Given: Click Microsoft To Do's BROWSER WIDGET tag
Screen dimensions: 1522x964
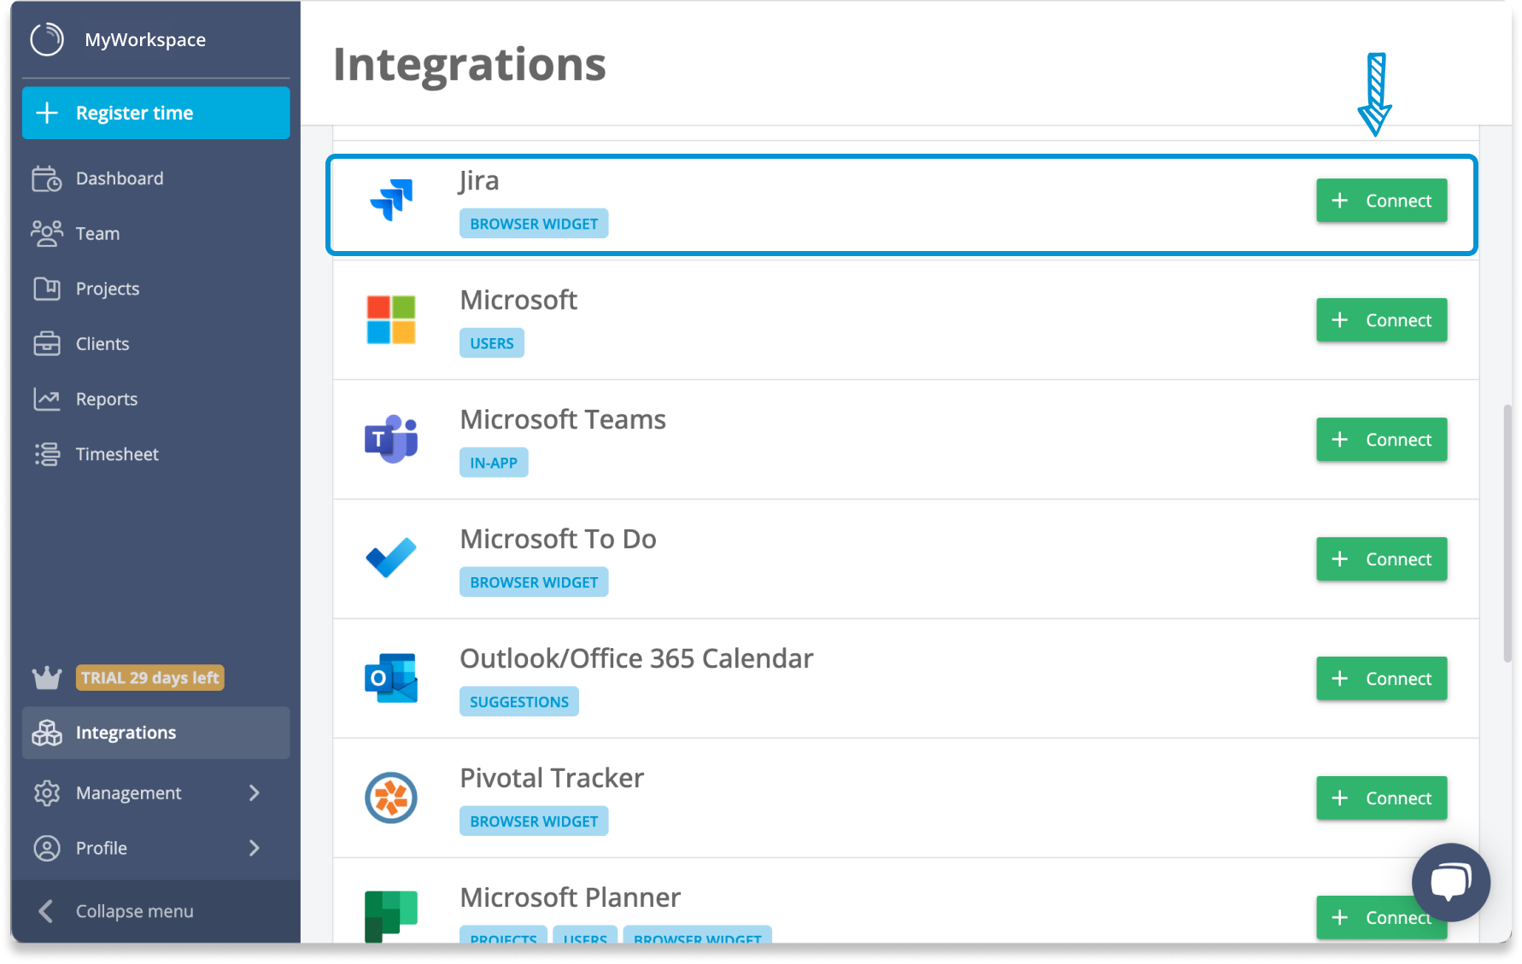Looking at the screenshot, I should coord(534,582).
